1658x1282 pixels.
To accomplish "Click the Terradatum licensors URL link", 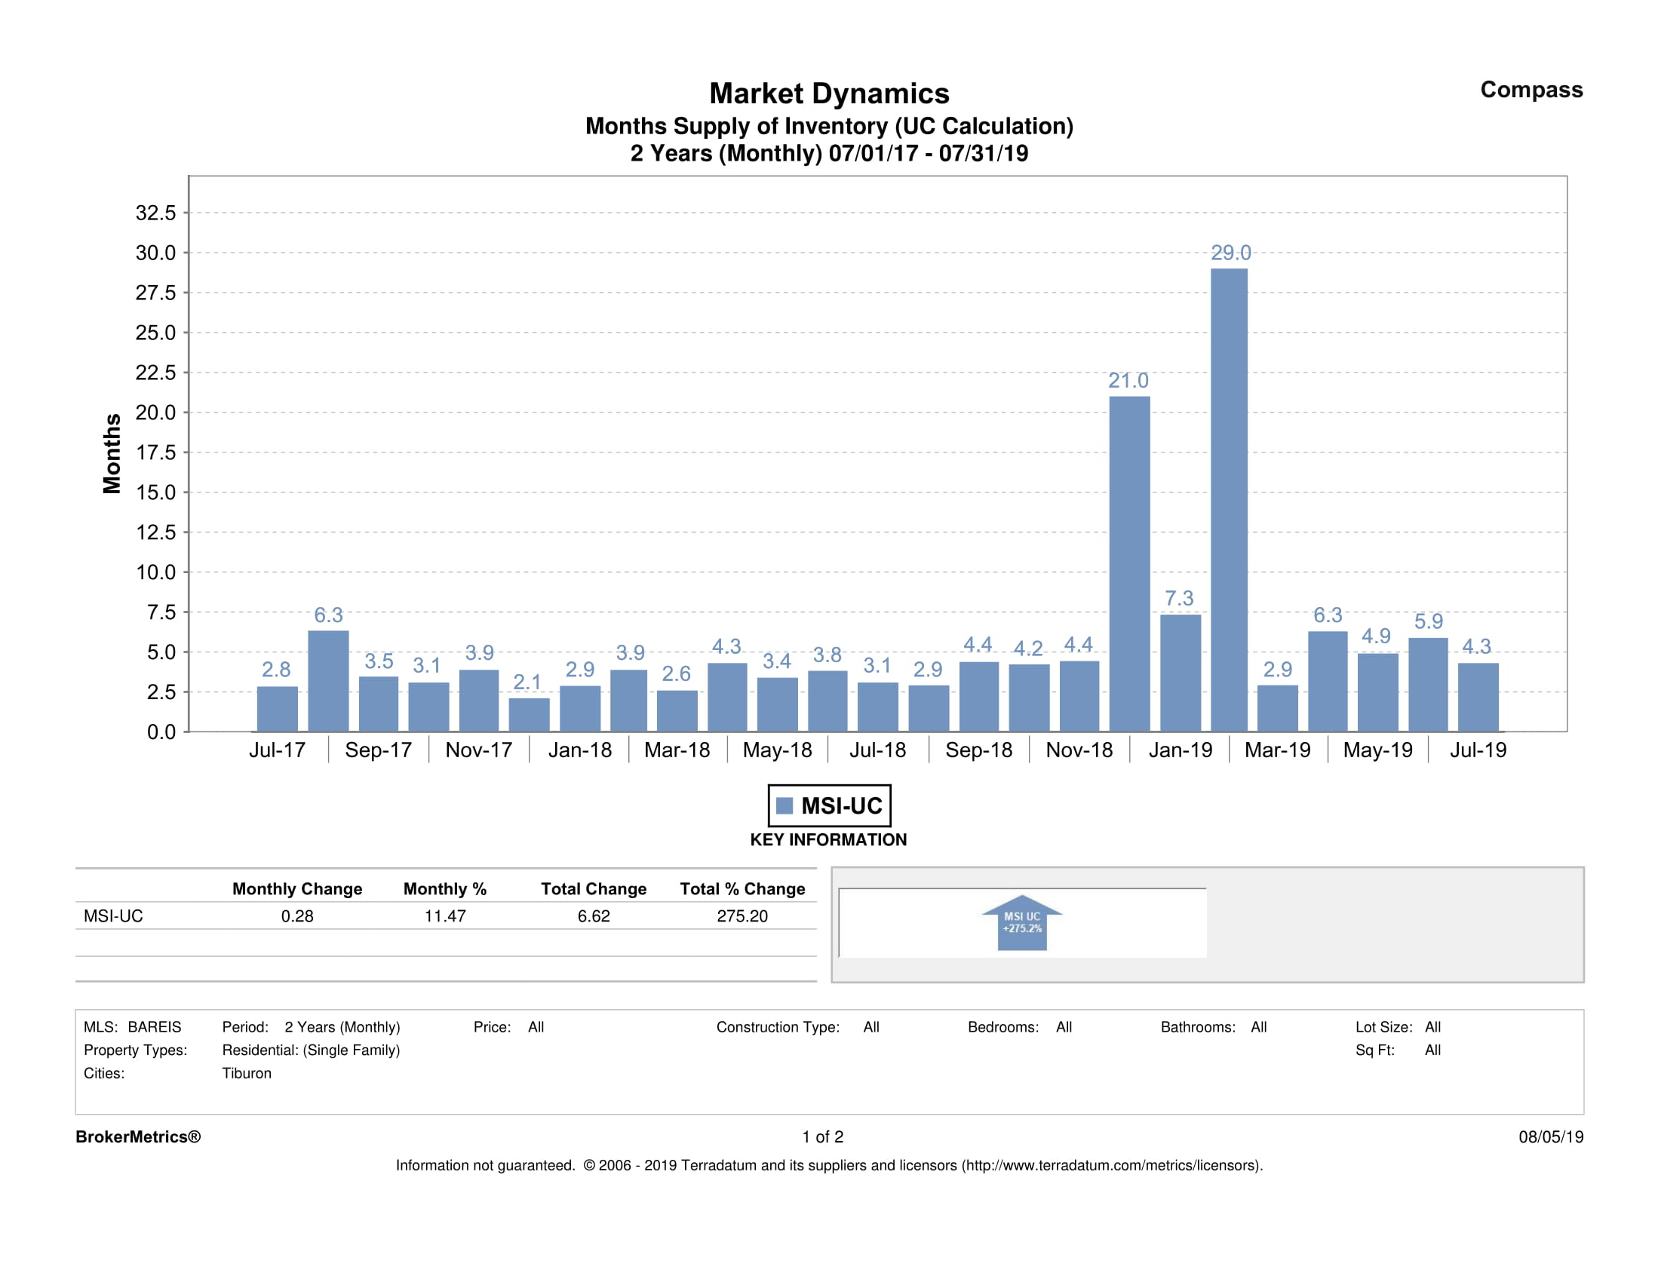I will click(1110, 1165).
